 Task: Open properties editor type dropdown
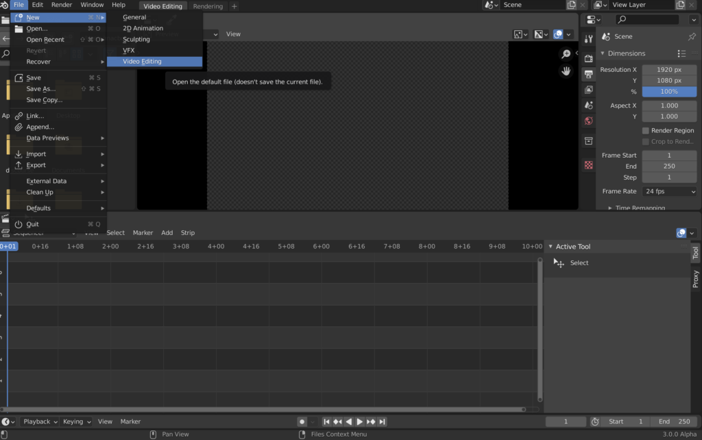tap(593, 20)
